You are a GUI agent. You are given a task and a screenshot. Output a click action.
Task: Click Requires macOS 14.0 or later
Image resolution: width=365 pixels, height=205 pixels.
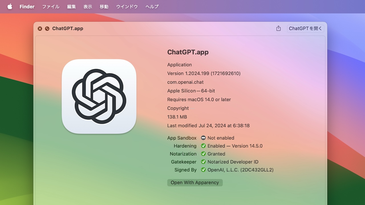tap(199, 99)
